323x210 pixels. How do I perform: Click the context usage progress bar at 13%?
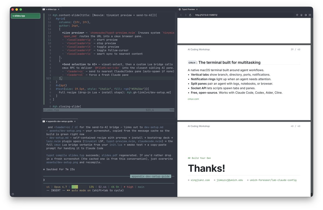pos(79,187)
